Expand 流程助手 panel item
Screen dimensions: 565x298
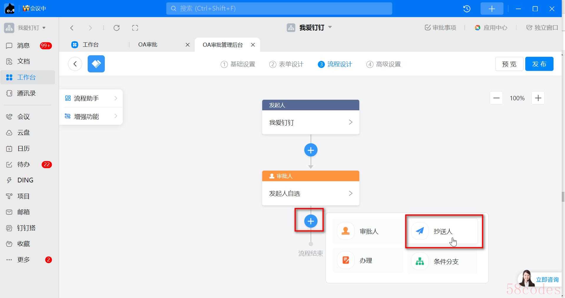click(x=91, y=98)
